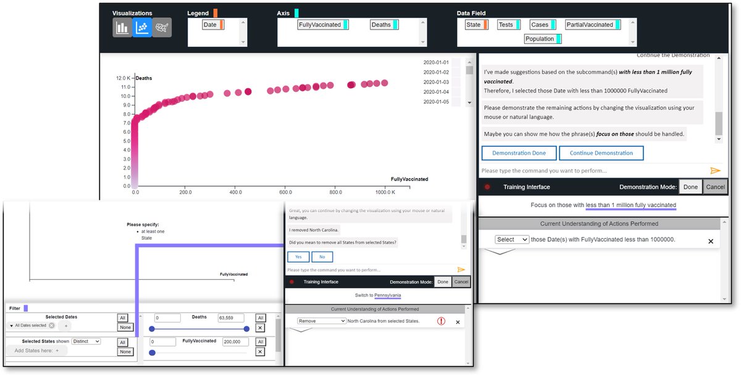This screenshot has width=741, height=376.
Task: Click the left handle of Deaths slider
Action: (x=152, y=329)
